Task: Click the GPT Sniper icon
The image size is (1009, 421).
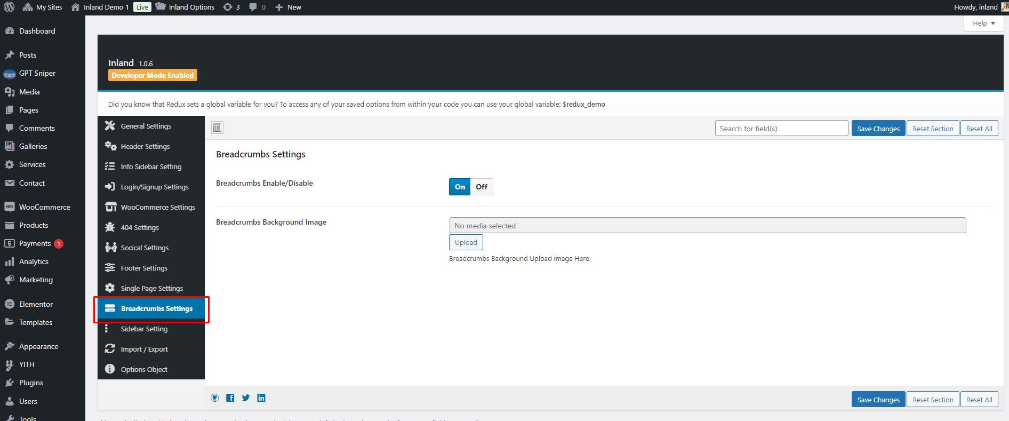Action: [9, 74]
